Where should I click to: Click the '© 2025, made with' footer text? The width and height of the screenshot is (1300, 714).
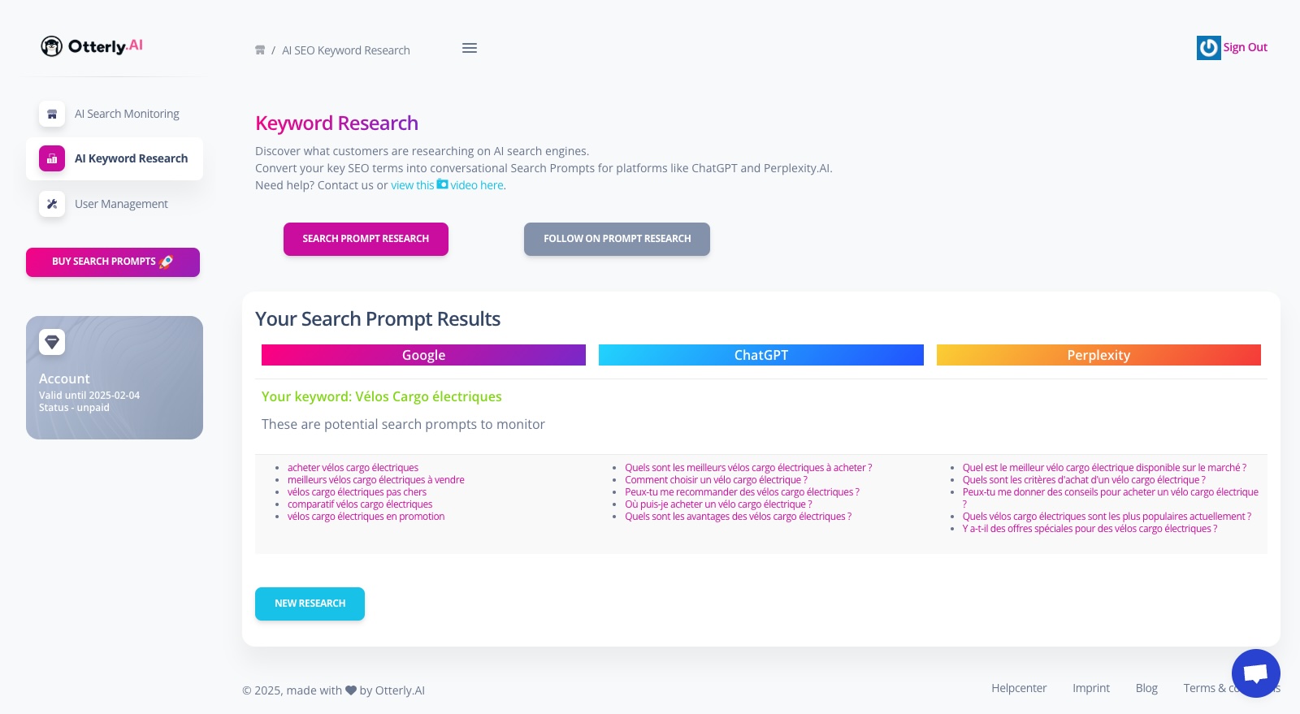292,690
